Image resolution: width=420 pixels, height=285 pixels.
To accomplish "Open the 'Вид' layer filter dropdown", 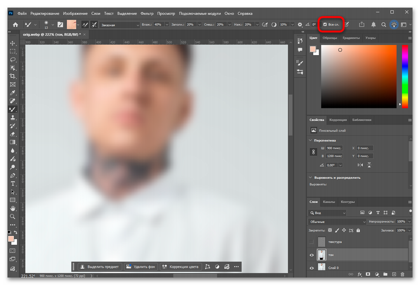I will coord(327,213).
